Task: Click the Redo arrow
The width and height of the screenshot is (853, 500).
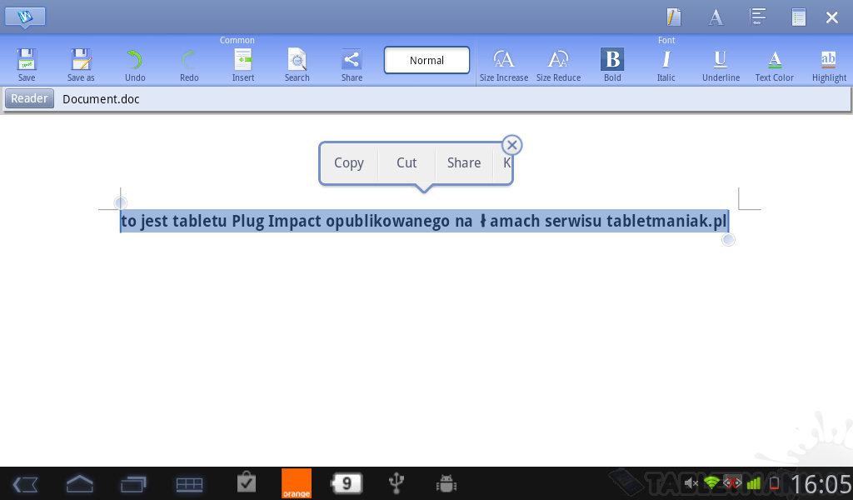Action: 189,63
